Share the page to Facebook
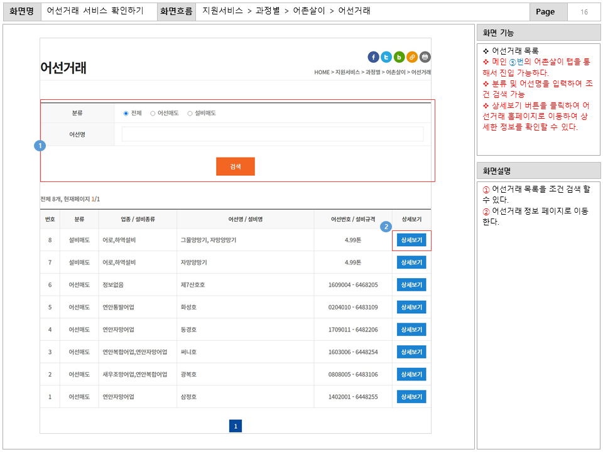The width and height of the screenshot is (603, 452). click(x=374, y=56)
